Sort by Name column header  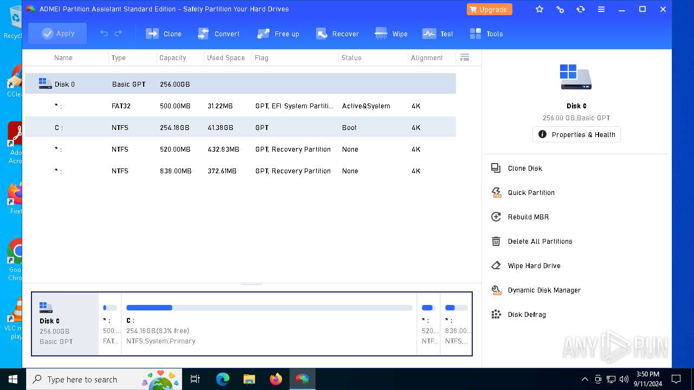point(63,57)
